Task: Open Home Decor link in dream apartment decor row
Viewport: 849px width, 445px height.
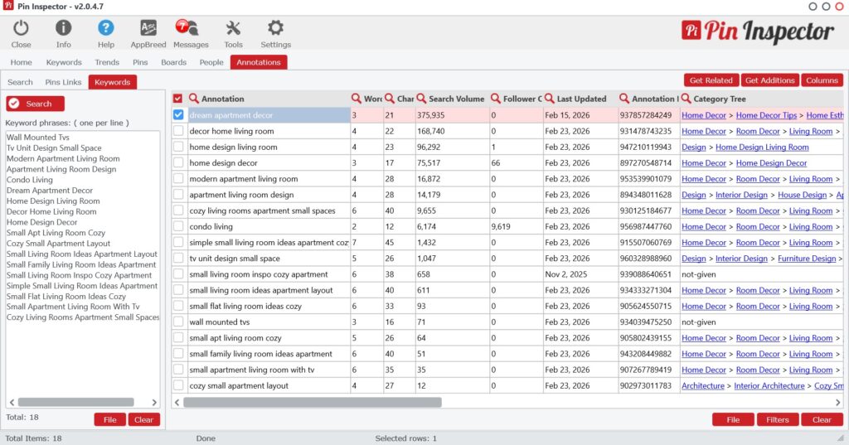Action: (704, 115)
